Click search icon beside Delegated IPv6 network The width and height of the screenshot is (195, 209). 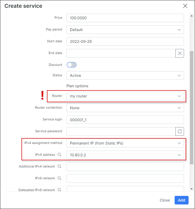click(59, 190)
